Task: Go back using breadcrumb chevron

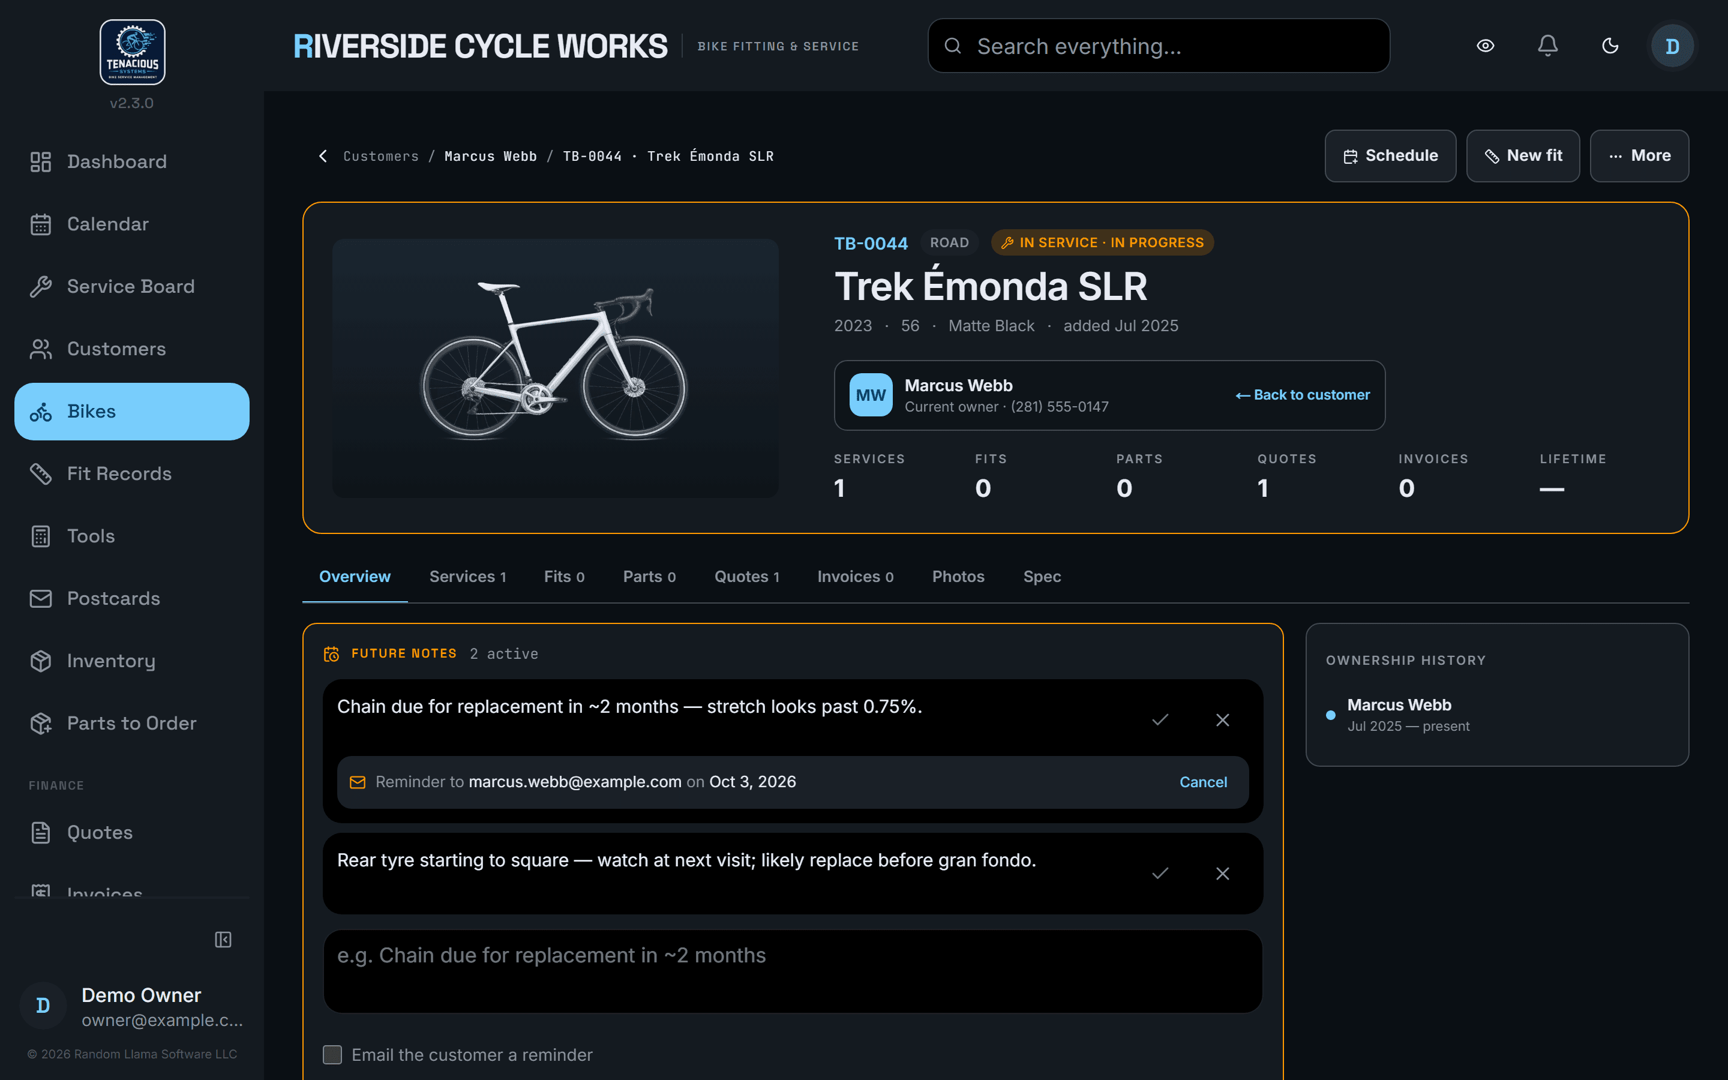Action: pyautogui.click(x=323, y=156)
